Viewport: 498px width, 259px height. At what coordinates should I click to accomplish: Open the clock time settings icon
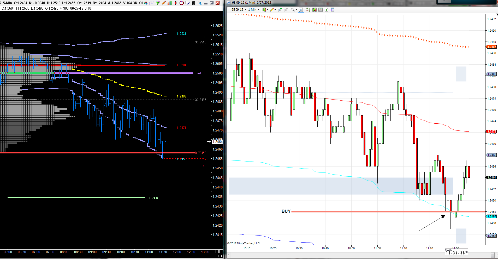(182, 3)
